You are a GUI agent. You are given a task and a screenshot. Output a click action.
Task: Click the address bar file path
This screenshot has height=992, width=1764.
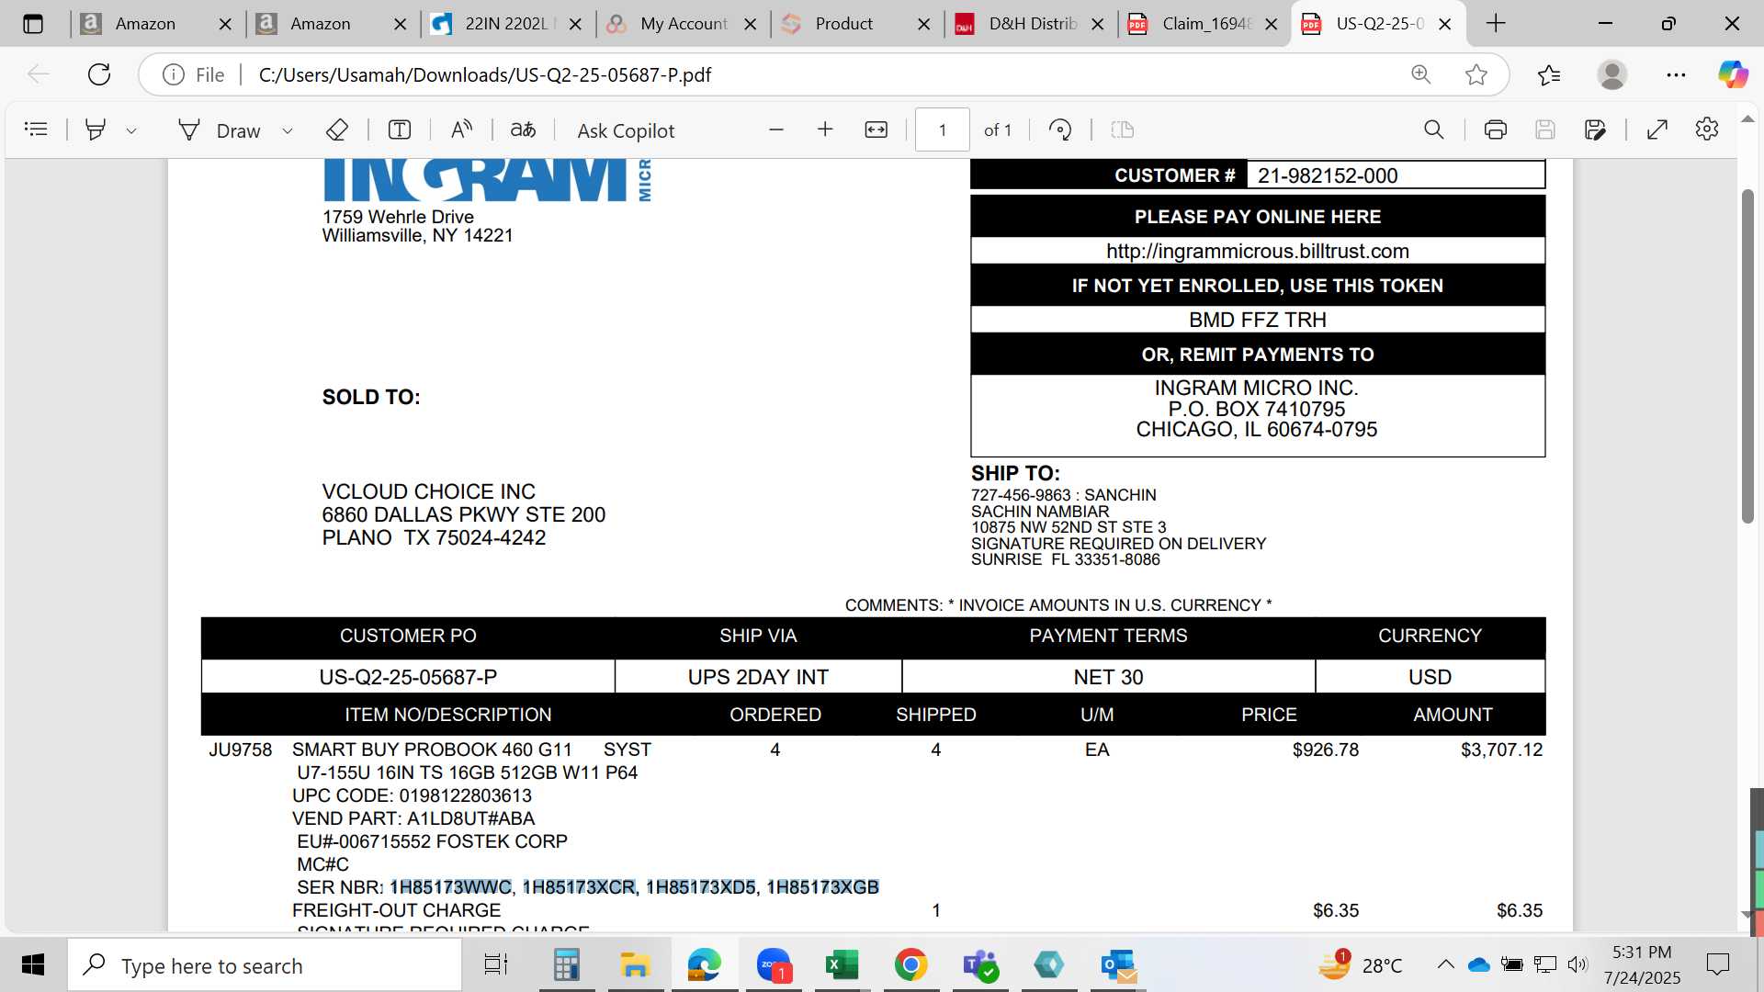[485, 74]
